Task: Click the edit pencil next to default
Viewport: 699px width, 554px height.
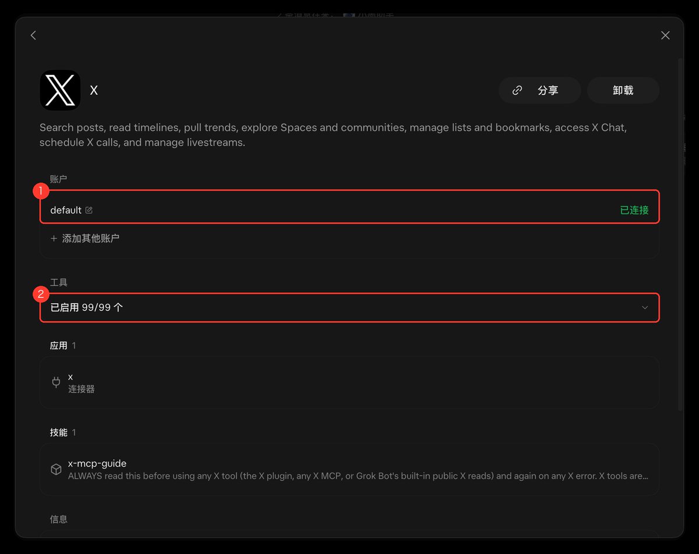Action: (89, 210)
